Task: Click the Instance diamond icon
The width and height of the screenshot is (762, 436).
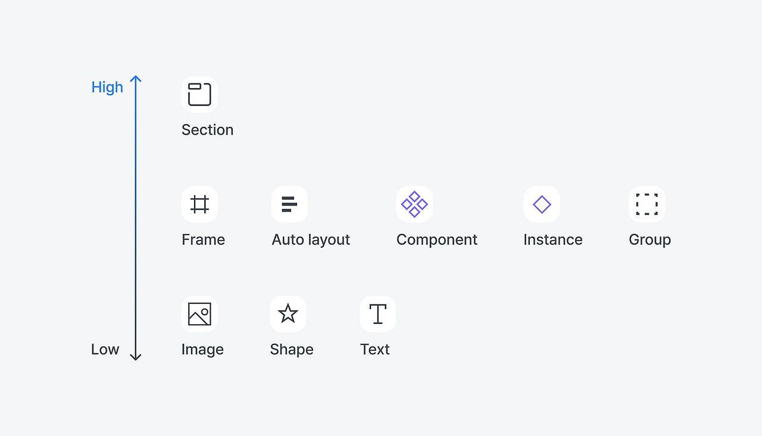Action: coord(542,204)
